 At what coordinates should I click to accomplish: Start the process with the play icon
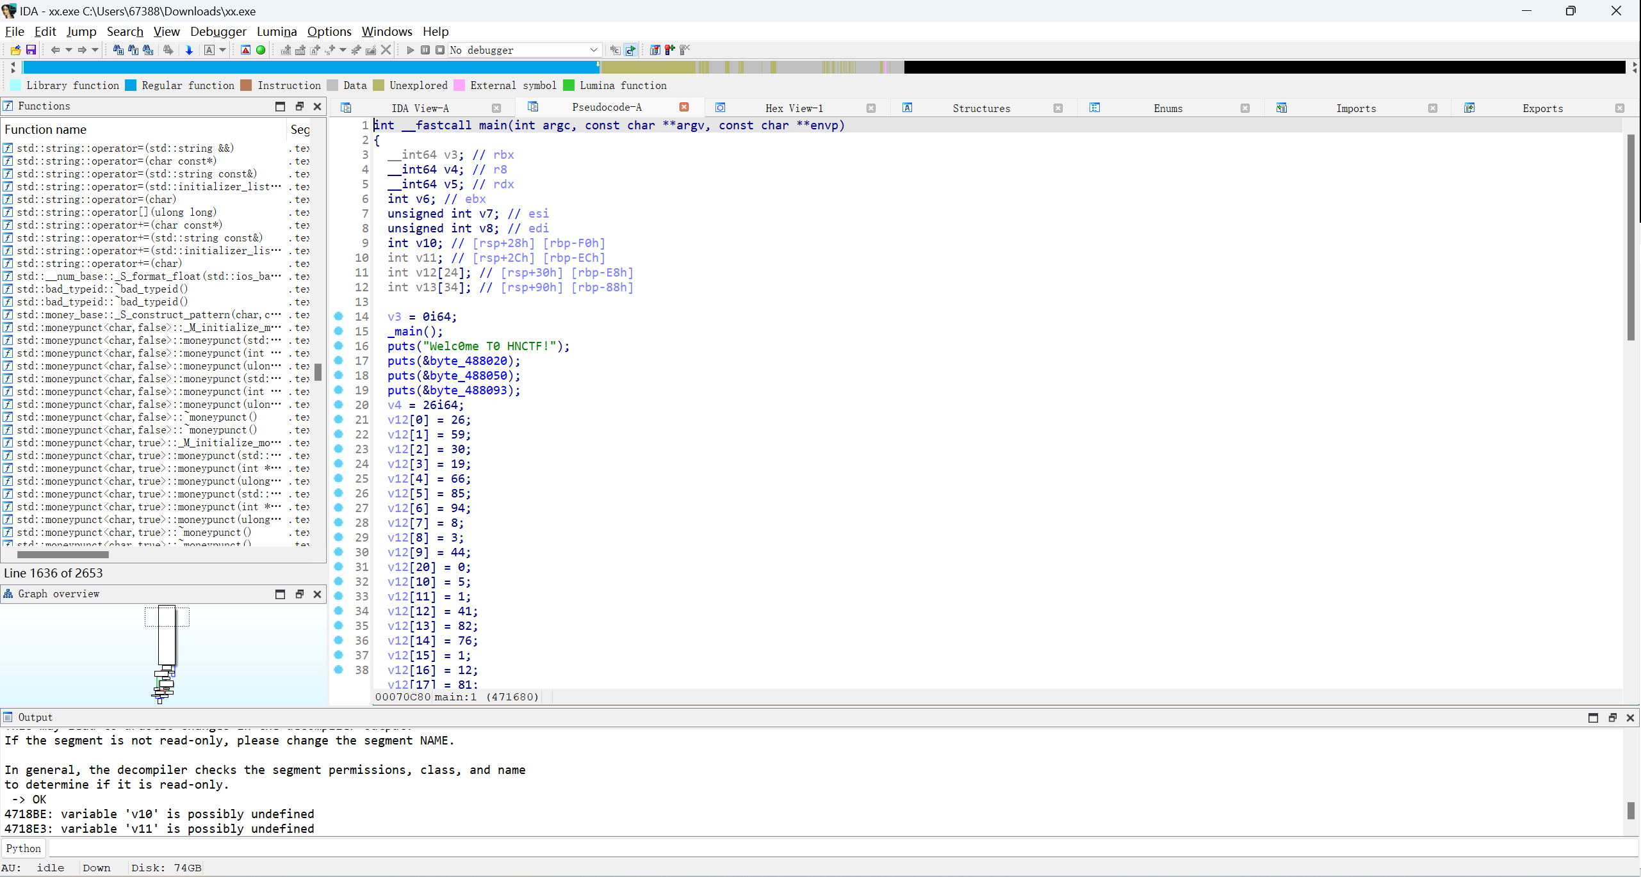pos(411,50)
